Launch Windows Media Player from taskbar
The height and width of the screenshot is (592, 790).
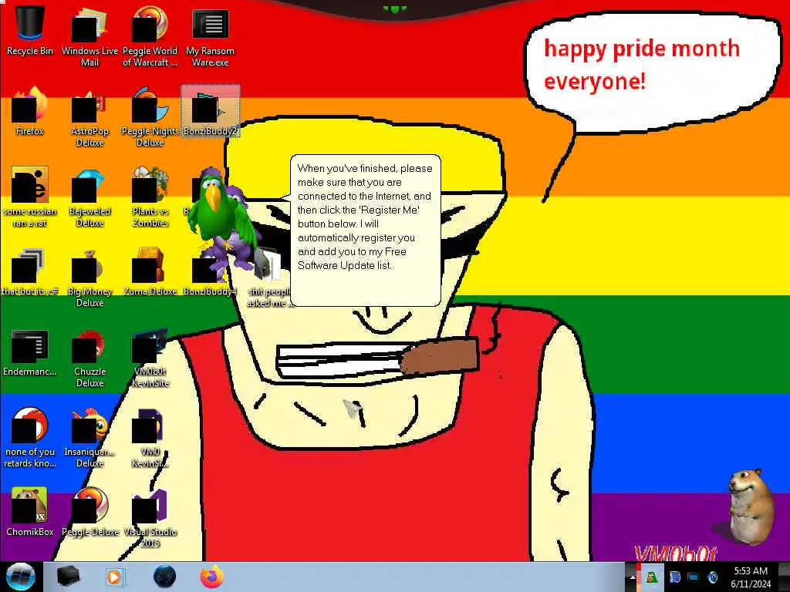[x=116, y=577]
